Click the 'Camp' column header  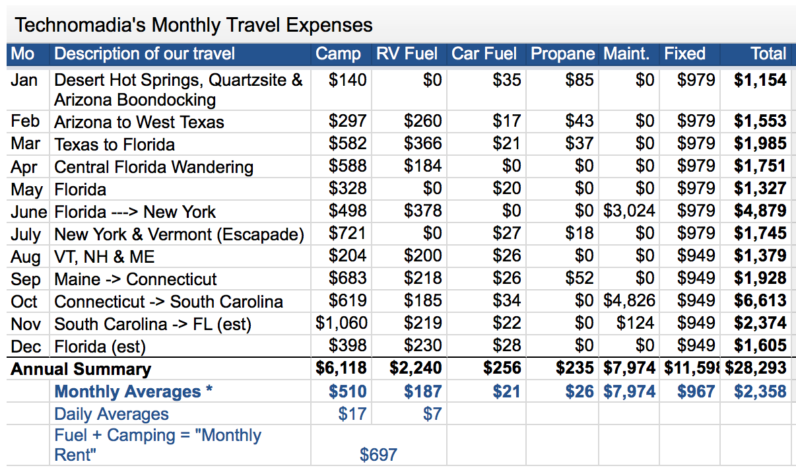click(338, 54)
